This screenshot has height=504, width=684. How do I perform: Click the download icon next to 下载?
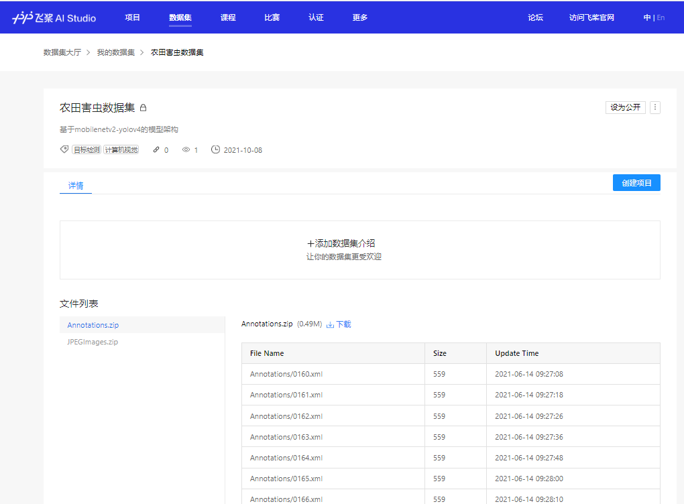[330, 324]
